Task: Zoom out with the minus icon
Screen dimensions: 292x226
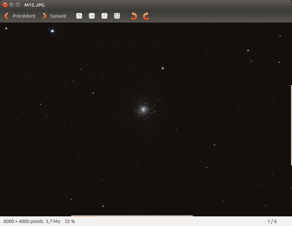Action: click(x=91, y=16)
